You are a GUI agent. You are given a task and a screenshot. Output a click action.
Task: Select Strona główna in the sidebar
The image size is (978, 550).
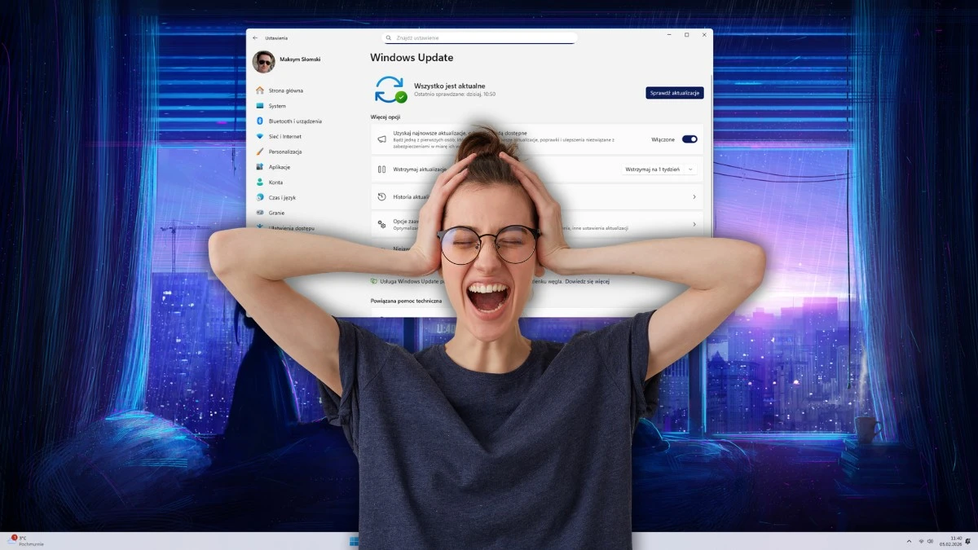pyautogui.click(x=260, y=90)
